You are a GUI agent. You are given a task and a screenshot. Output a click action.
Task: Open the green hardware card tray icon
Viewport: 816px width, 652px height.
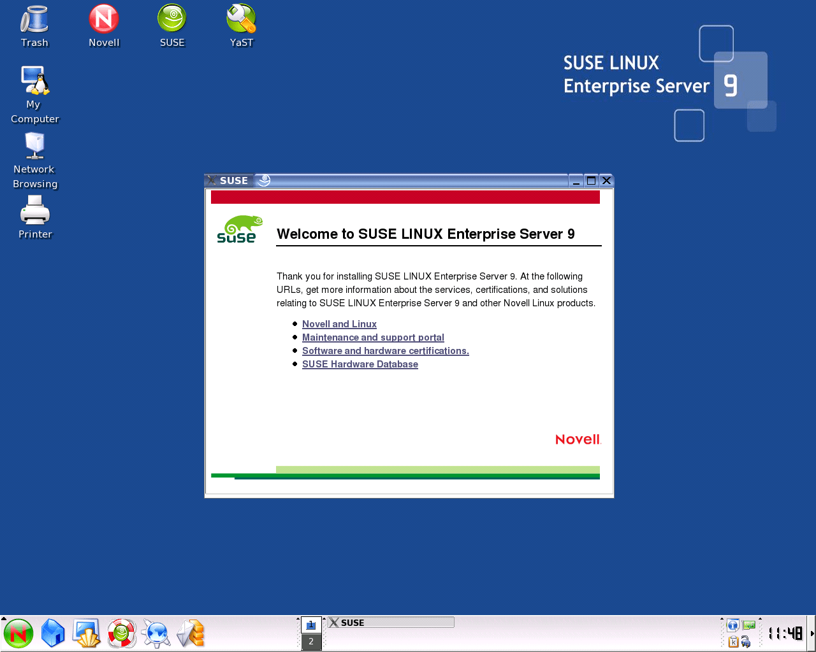pos(749,625)
